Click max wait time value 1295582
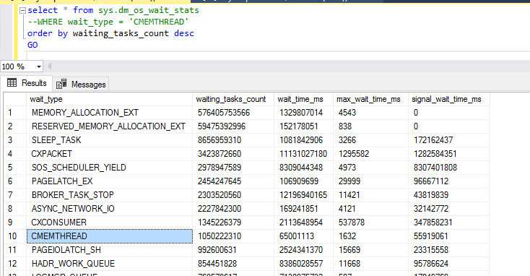Viewport: 530px width, 276px height. click(x=370, y=154)
